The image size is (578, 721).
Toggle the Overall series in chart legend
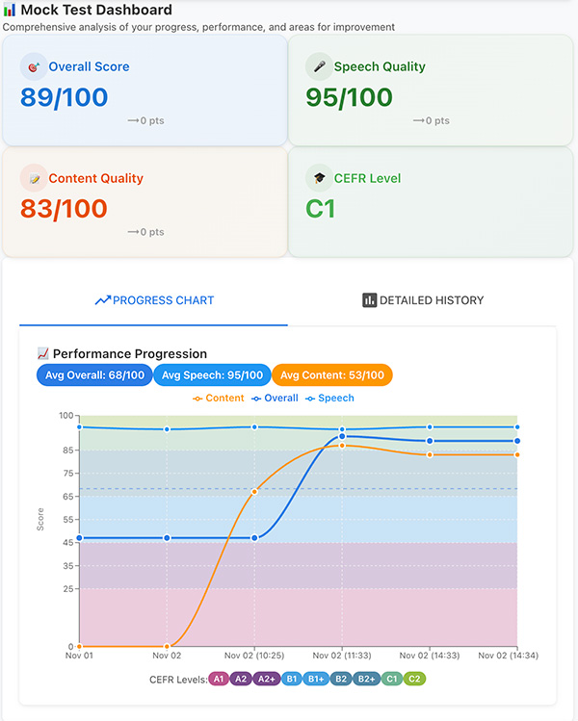(275, 398)
